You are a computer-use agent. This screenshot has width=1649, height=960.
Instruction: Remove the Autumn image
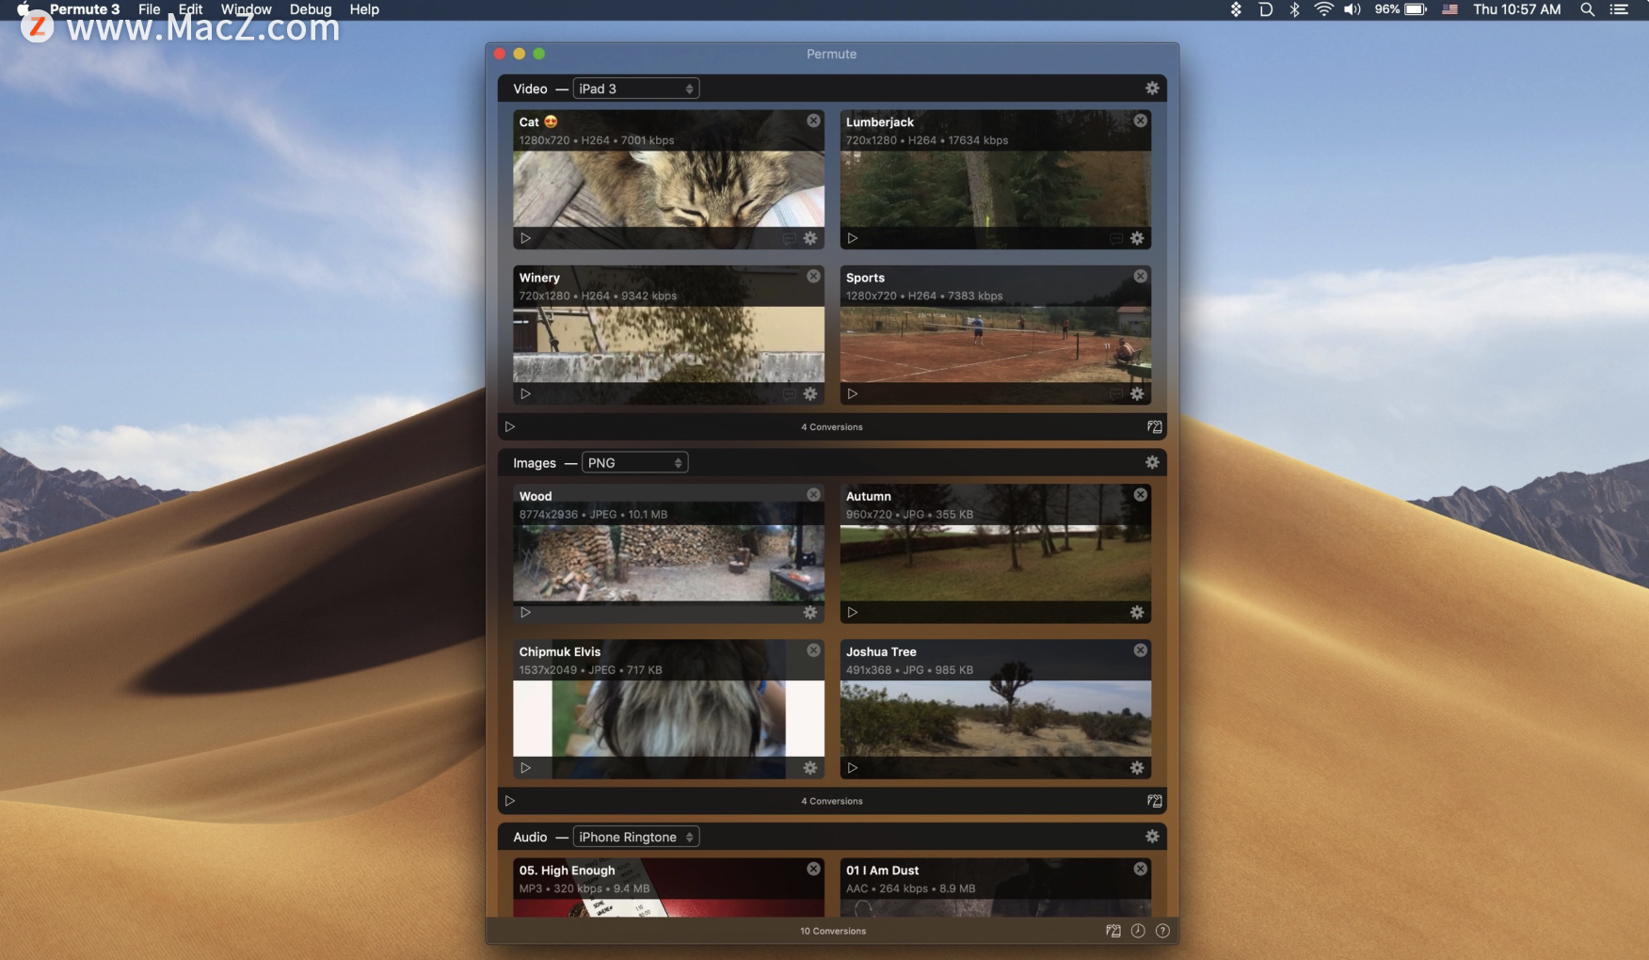click(1140, 494)
